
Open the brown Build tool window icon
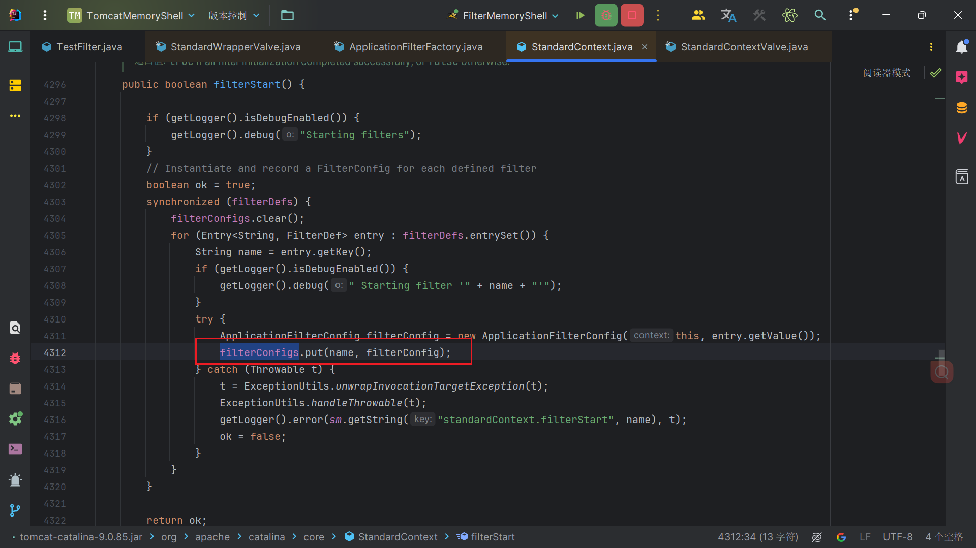15,389
